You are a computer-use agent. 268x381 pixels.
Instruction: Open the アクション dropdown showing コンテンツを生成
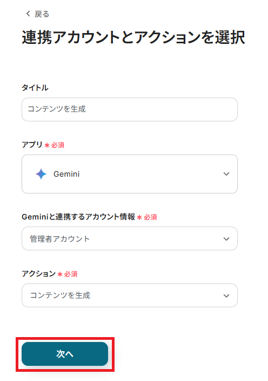[130, 295]
